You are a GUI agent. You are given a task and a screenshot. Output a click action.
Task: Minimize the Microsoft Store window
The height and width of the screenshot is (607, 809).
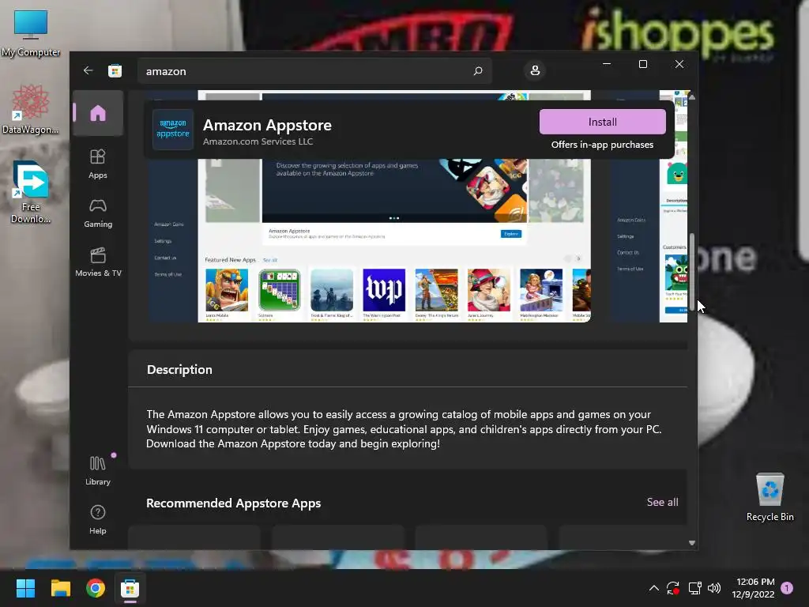[x=607, y=64]
